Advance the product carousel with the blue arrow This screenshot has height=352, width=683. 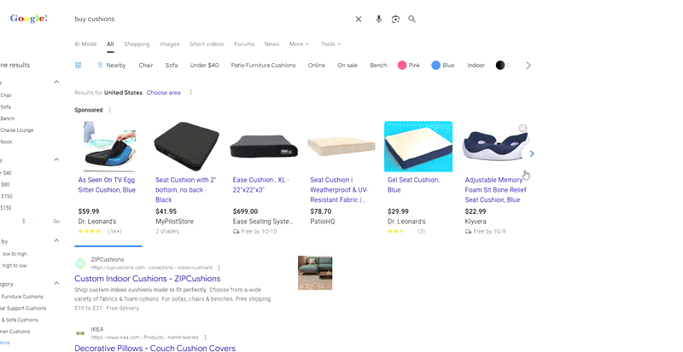[531, 153]
